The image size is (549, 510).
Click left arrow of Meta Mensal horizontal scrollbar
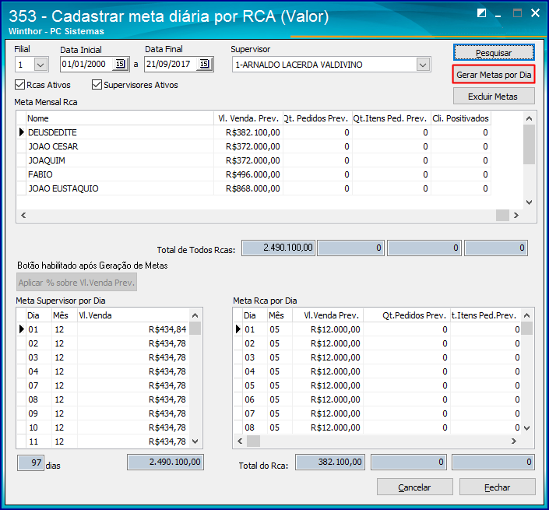23,215
